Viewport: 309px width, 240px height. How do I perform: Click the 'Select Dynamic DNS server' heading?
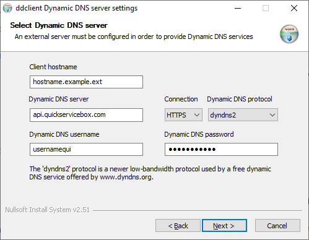[59, 25]
